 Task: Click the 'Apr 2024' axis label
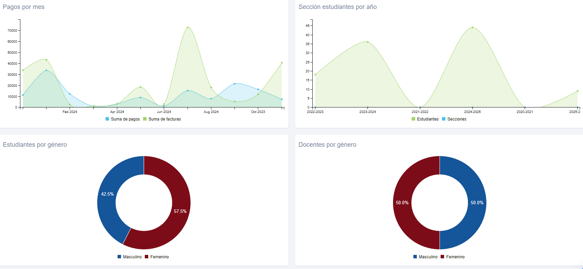pyautogui.click(x=117, y=112)
